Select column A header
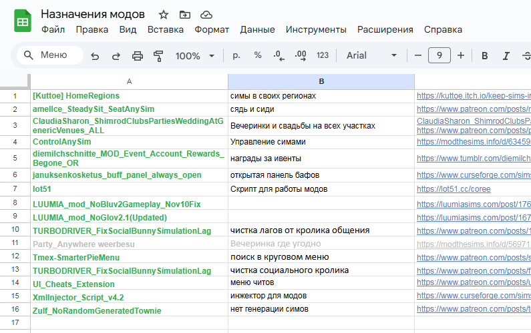The width and height of the screenshot is (531, 333). 129,81
